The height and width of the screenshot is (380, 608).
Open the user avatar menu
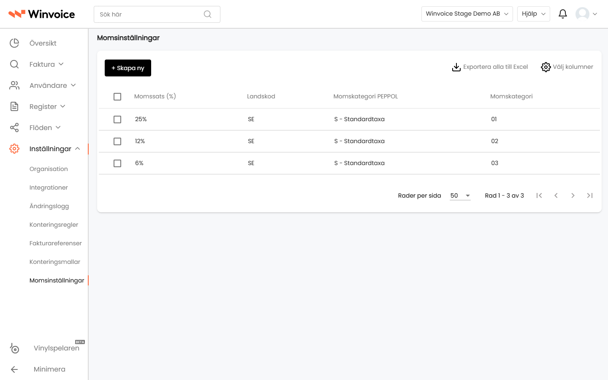pos(586,14)
